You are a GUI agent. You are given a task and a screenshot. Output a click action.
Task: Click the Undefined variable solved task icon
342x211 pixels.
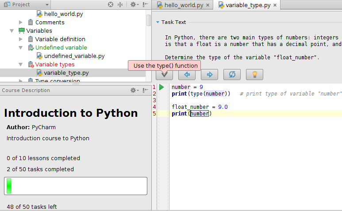31,47
